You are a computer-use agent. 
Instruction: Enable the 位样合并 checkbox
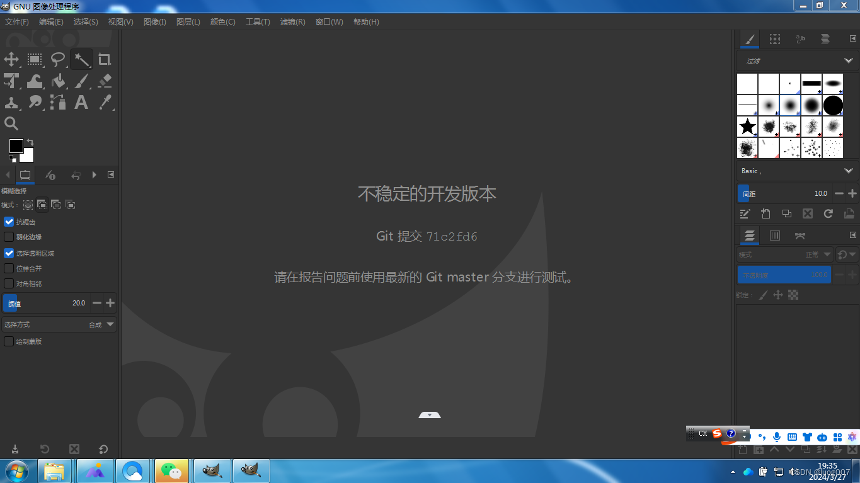point(9,268)
